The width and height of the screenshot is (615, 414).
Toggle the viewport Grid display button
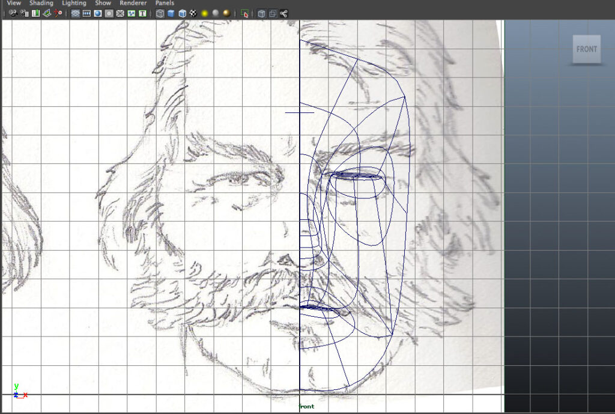[76, 13]
